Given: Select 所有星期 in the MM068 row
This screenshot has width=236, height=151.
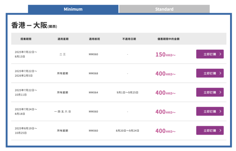Looking at the screenshot, I should click(x=63, y=74).
